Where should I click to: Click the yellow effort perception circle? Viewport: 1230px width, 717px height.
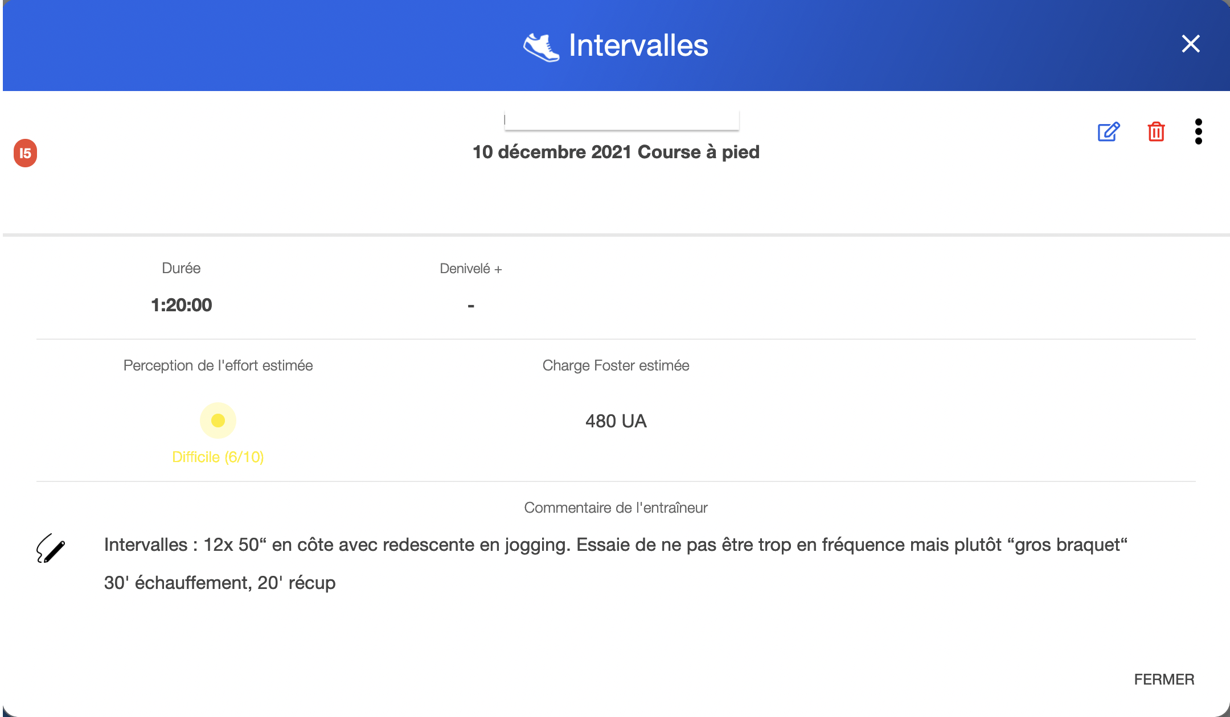click(x=218, y=421)
